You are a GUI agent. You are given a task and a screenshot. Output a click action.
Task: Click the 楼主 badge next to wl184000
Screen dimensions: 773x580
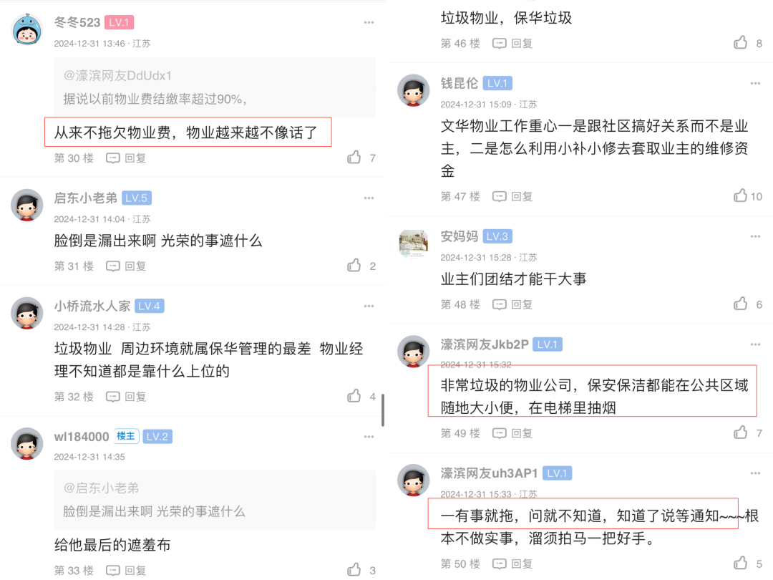(x=126, y=437)
